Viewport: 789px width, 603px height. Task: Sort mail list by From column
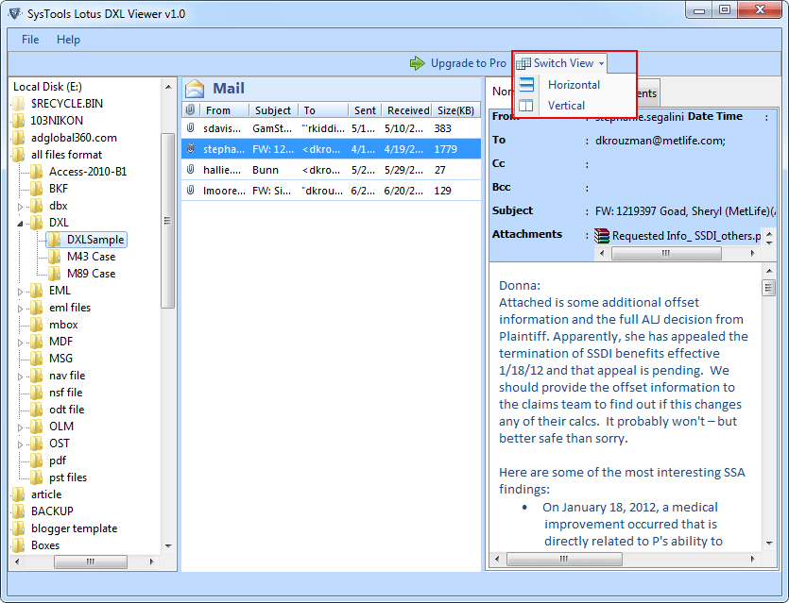point(225,110)
